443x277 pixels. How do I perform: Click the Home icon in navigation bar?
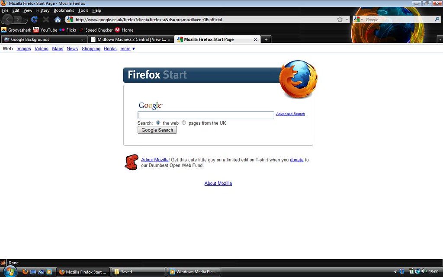(58, 19)
